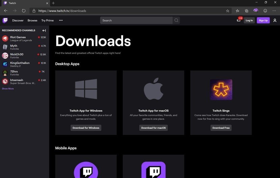Open the Riot Games channel avatar
The height and width of the screenshot is (178, 280).
[x=5, y=38]
